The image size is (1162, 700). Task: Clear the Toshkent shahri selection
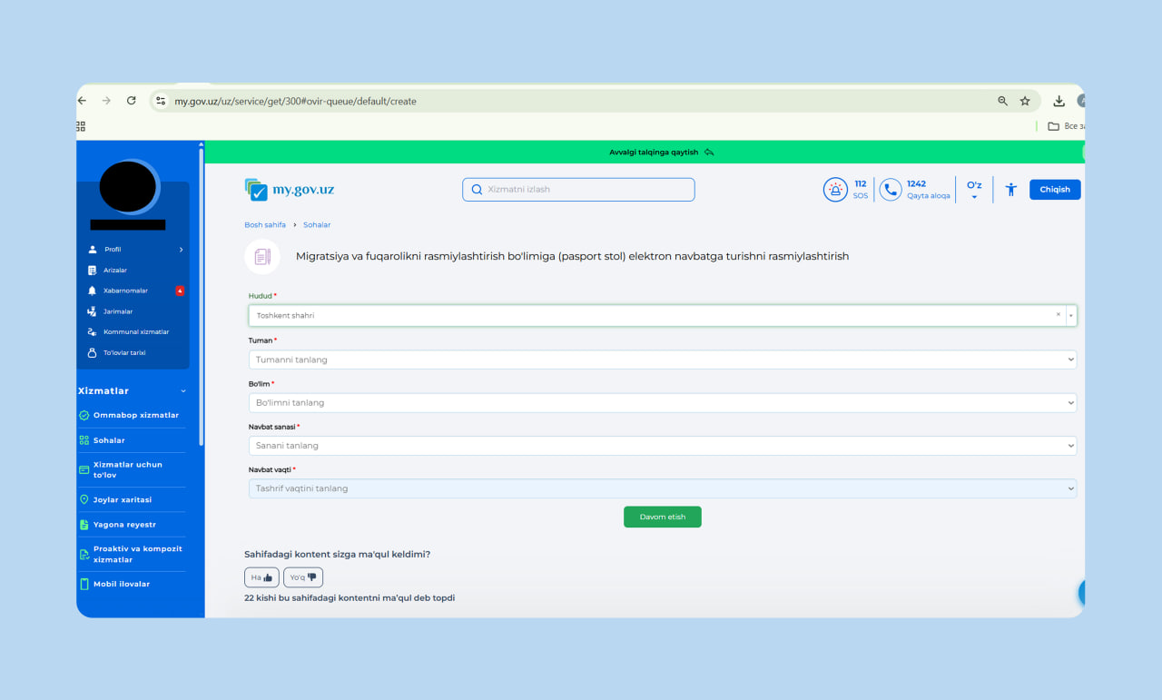point(1058,315)
